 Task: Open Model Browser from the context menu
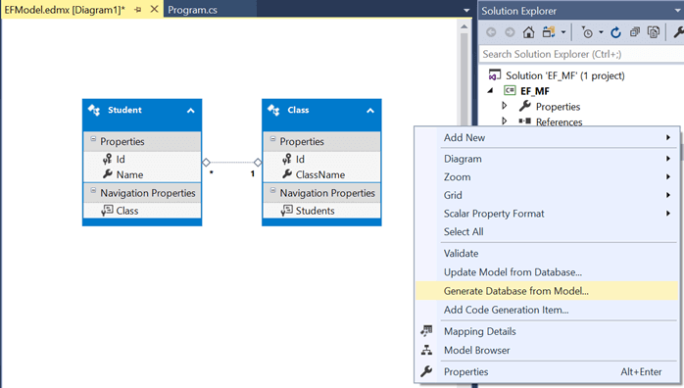[547, 350]
